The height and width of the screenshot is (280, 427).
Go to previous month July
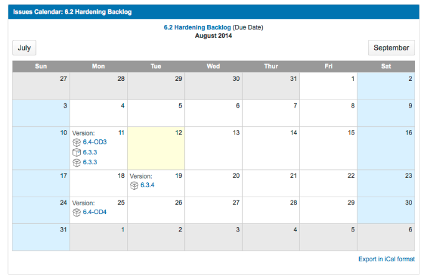tap(24, 48)
